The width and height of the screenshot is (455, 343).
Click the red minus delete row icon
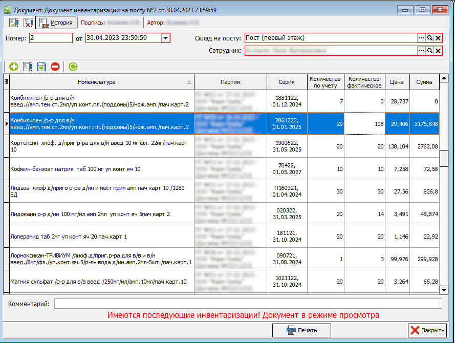click(55, 67)
